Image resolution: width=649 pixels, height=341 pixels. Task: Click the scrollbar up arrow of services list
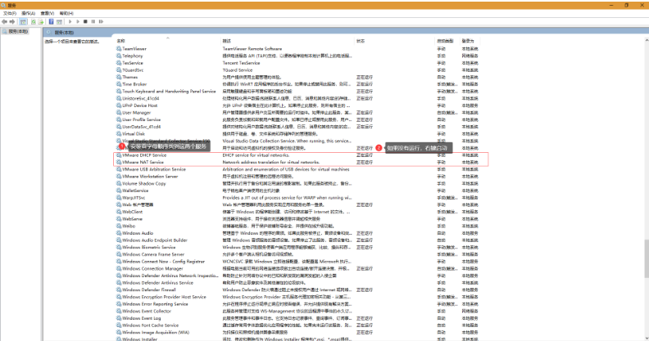click(646, 40)
